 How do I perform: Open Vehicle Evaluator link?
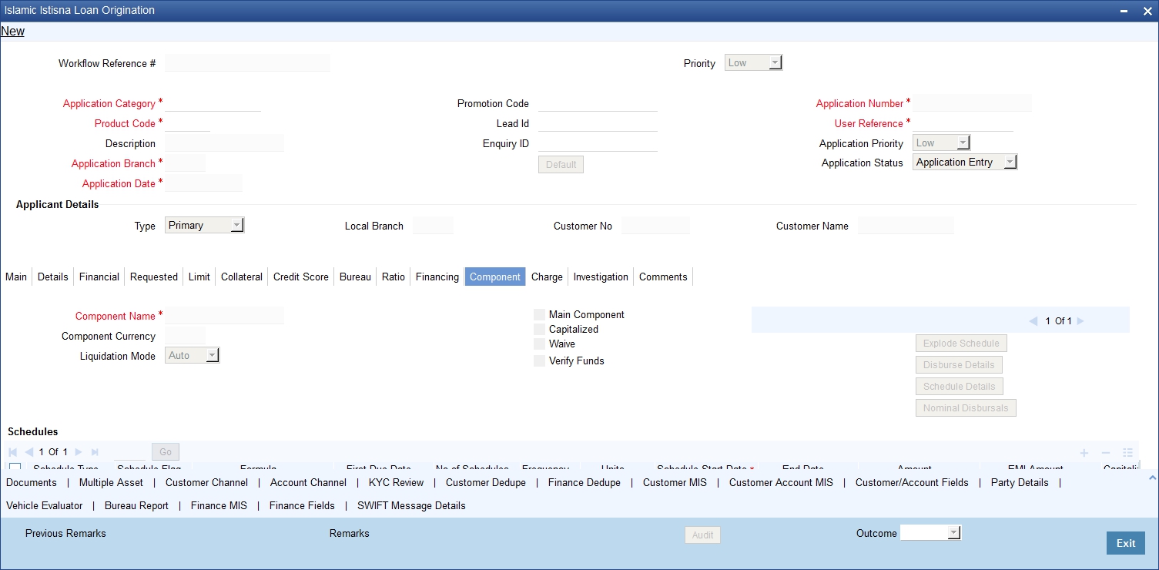pyautogui.click(x=45, y=505)
